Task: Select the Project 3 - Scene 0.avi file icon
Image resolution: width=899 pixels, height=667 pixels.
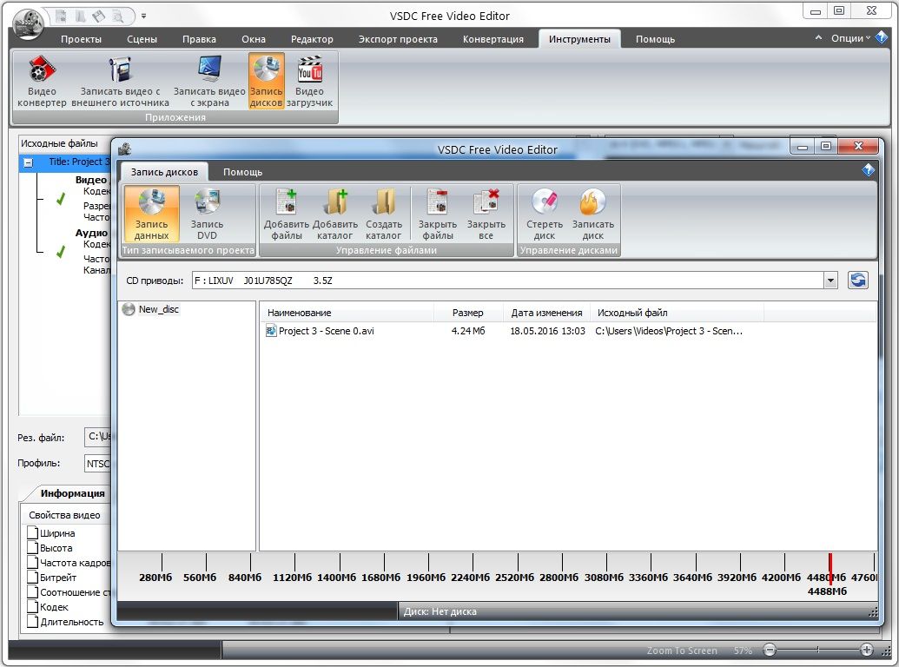Action: coord(271,331)
